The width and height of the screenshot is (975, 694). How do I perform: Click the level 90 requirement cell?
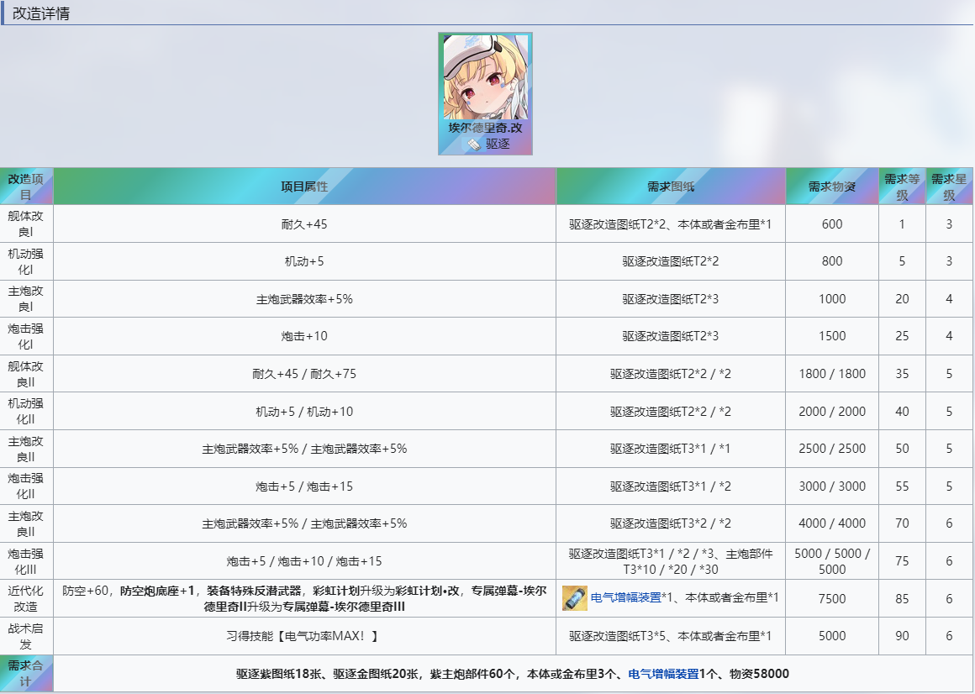click(902, 636)
